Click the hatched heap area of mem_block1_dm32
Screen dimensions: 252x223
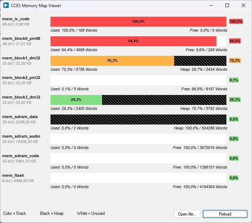tap(200, 61)
